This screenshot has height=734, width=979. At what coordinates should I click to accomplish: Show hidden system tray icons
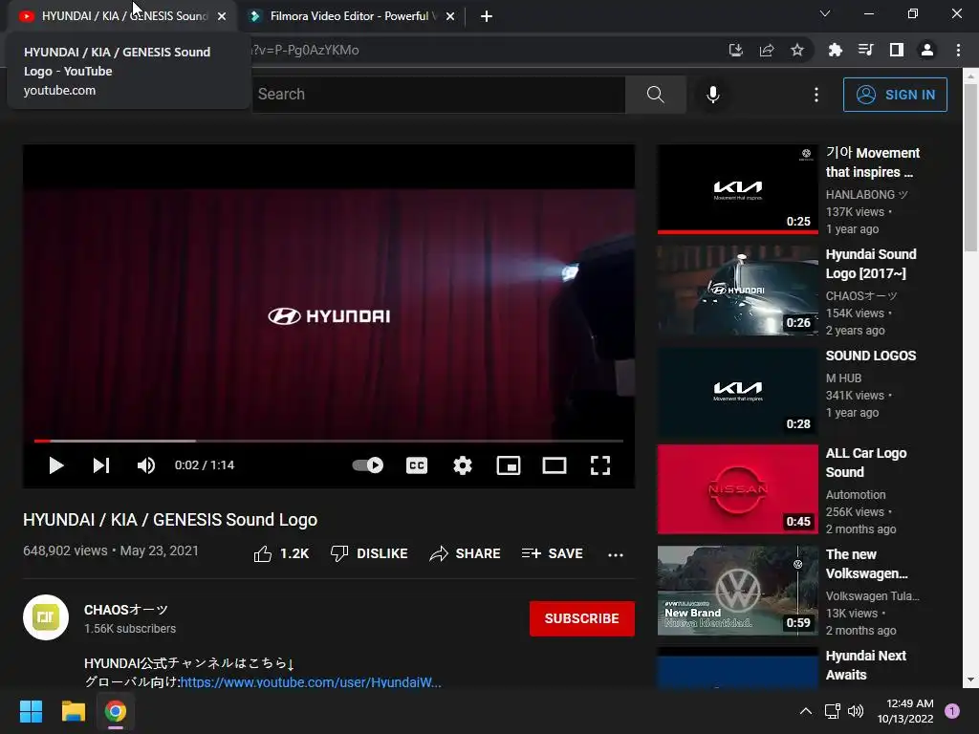pos(806,711)
